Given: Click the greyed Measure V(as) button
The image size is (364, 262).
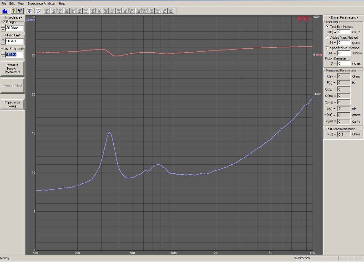Looking at the screenshot, I should click(x=12, y=86).
